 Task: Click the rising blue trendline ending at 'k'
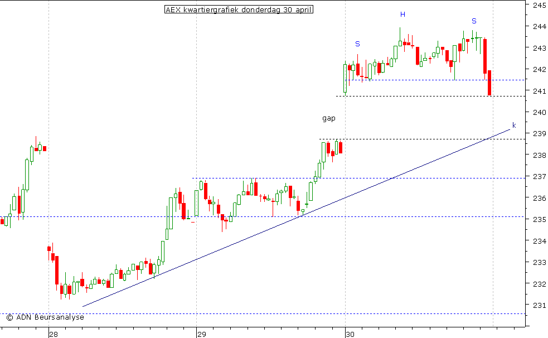297,218
